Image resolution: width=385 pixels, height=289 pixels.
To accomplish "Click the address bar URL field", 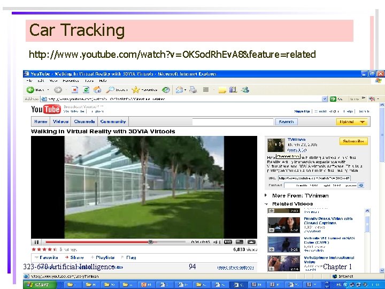I will pyautogui.click(x=182, y=99).
